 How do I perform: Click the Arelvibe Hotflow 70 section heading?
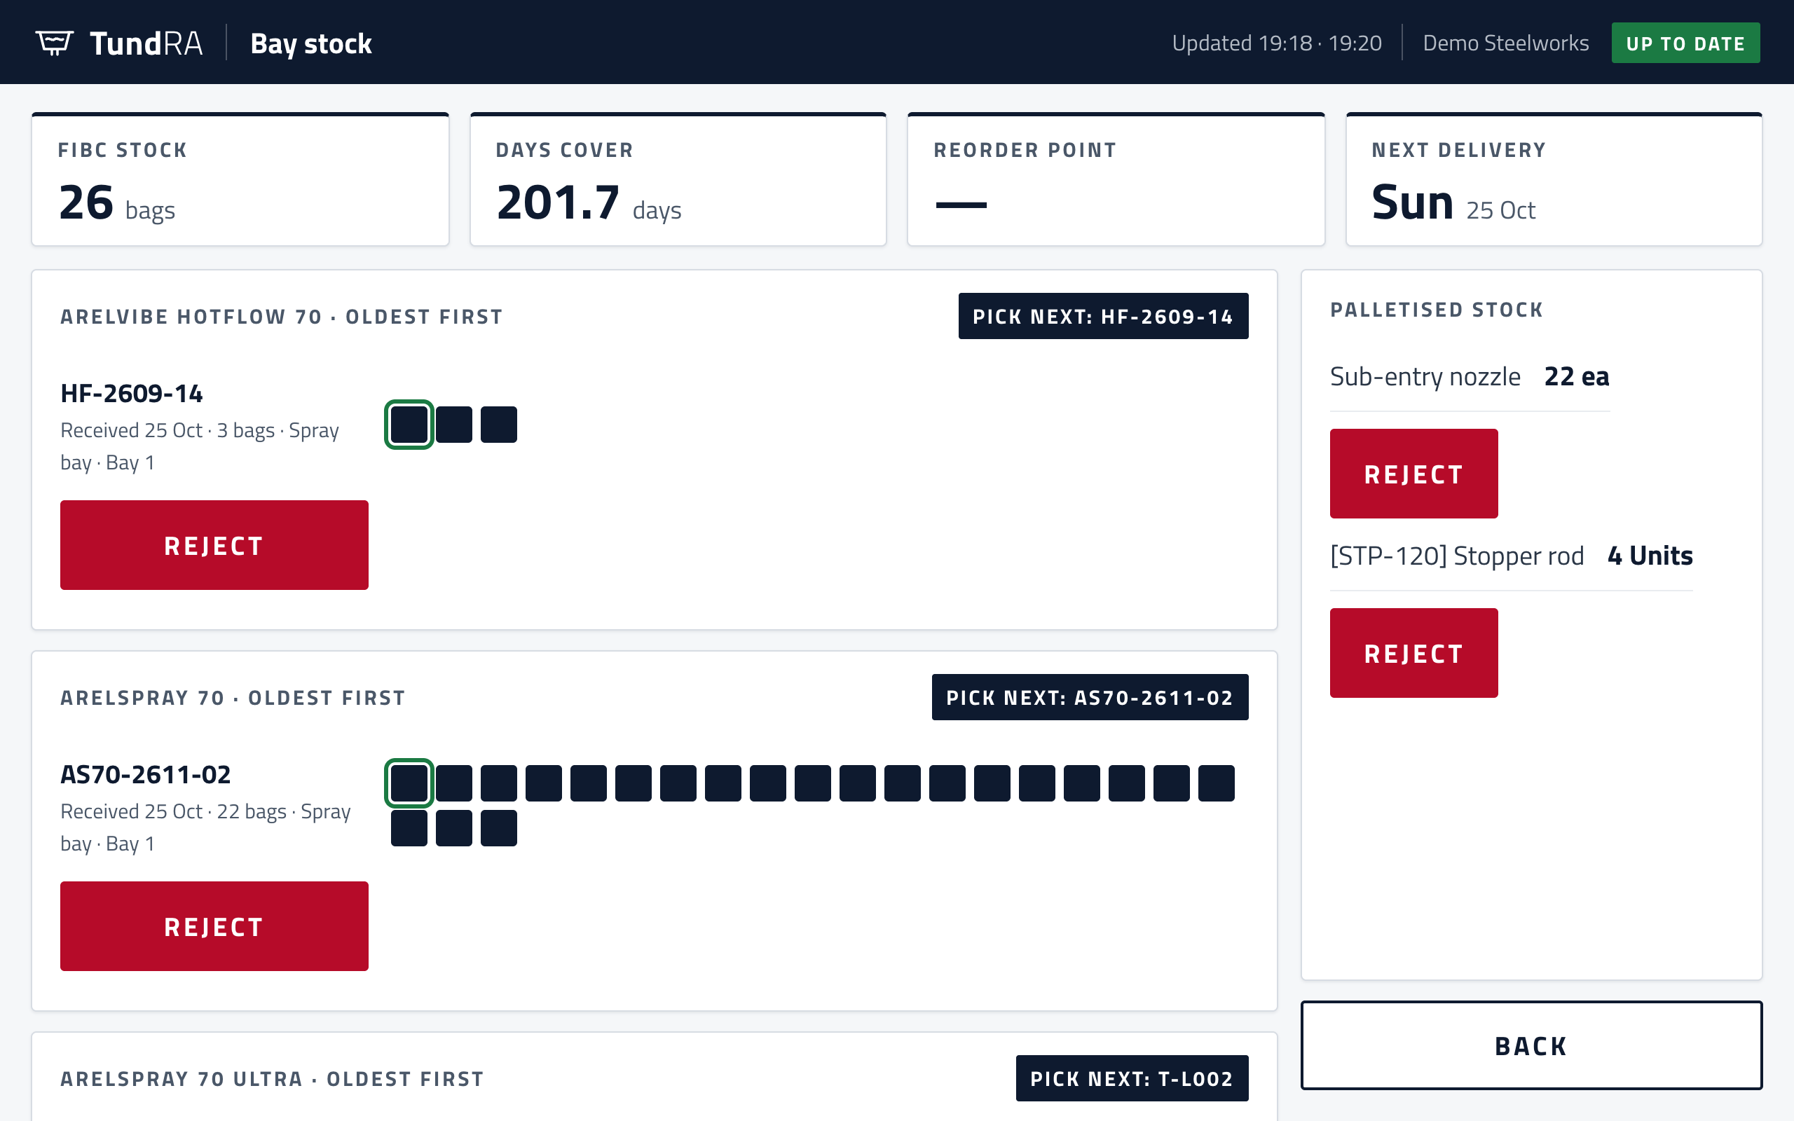282,317
